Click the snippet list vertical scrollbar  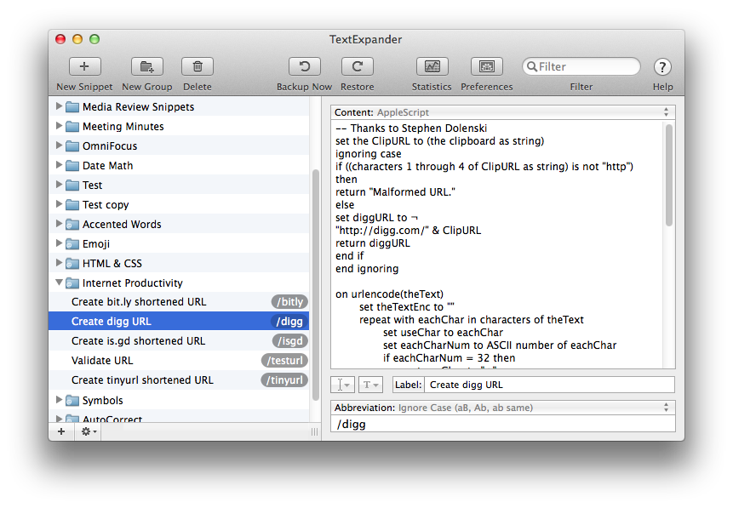click(316, 285)
